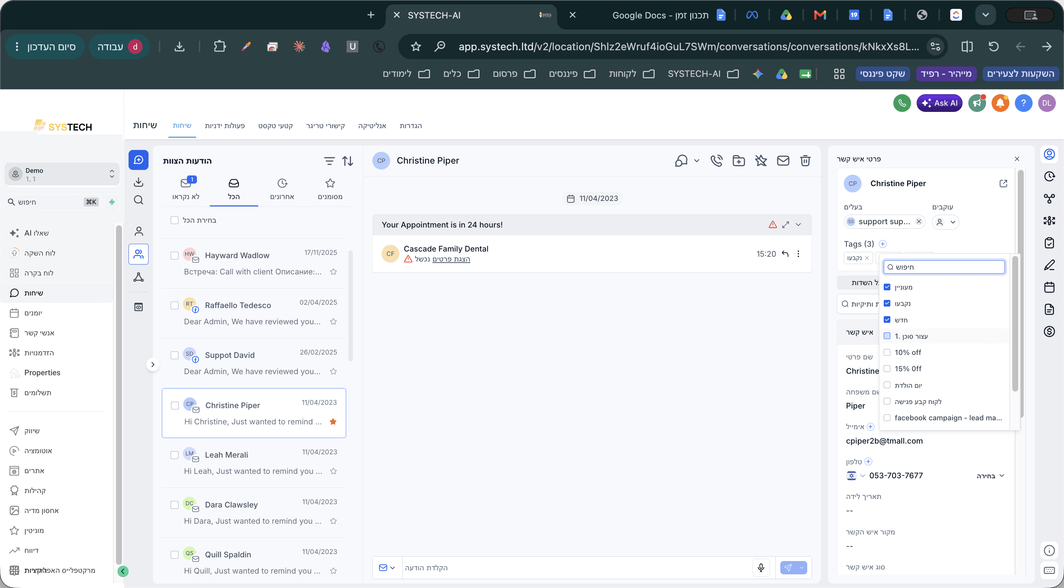Screen dimensions: 1064x588
Task: Select Hayward Wadlow conversation checkbox
Action: pos(174,256)
